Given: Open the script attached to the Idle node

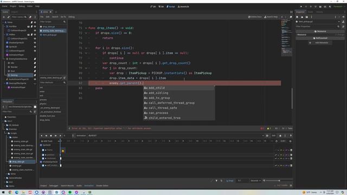Looking at the screenshot, I should point(35,63).
